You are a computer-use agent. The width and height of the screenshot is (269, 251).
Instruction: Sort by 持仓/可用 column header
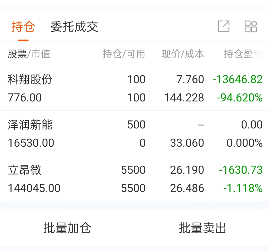click(x=124, y=54)
